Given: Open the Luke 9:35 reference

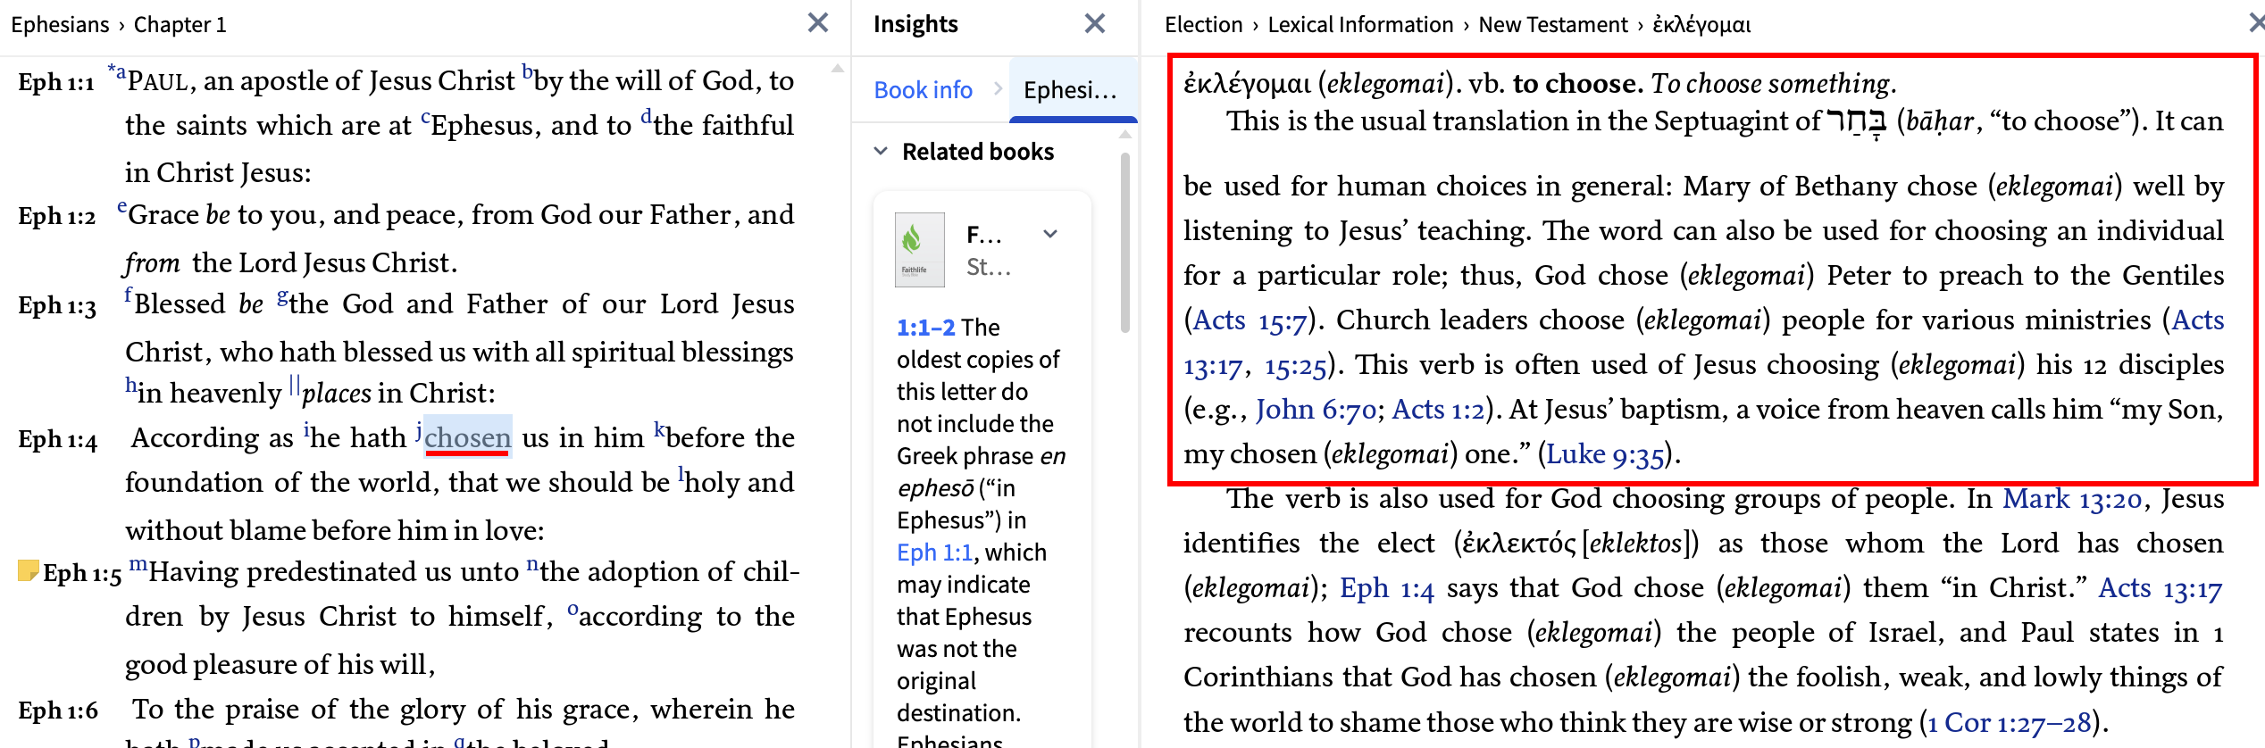Looking at the screenshot, I should pyautogui.click(x=1604, y=453).
